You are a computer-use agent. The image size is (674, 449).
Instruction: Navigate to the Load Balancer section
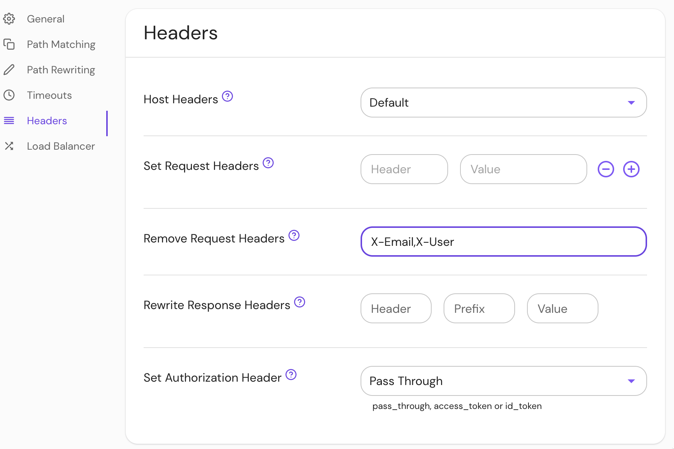[61, 146]
